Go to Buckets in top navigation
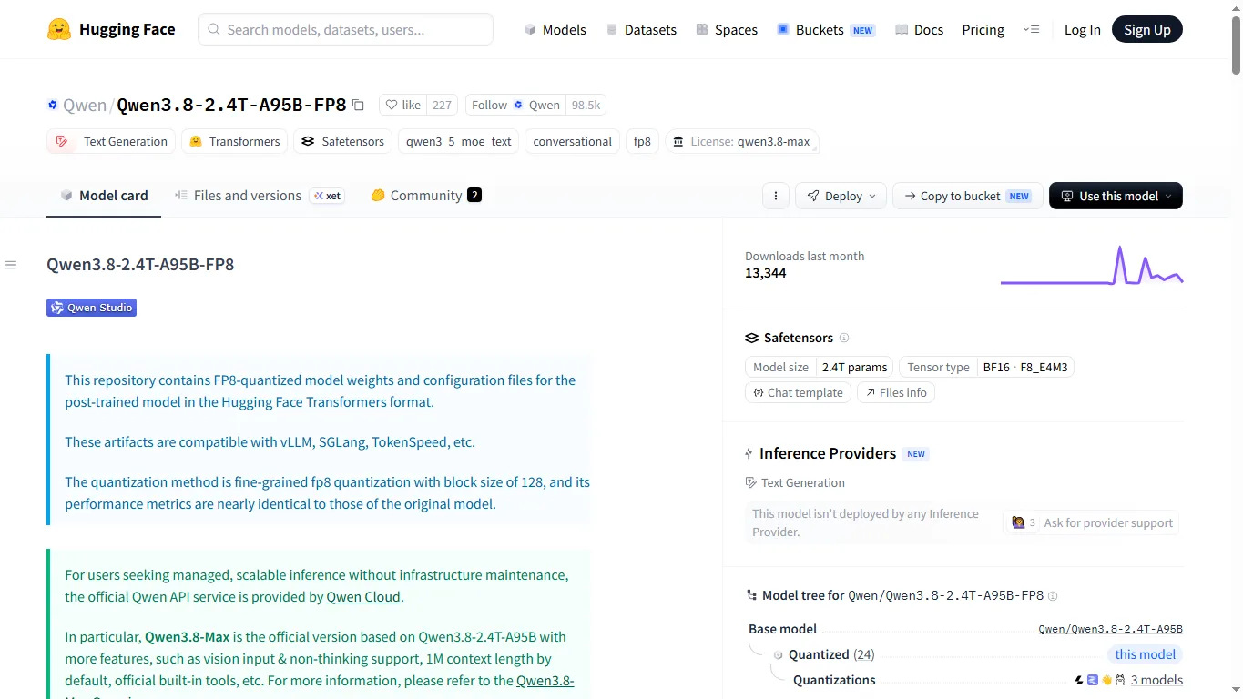 pyautogui.click(x=825, y=30)
